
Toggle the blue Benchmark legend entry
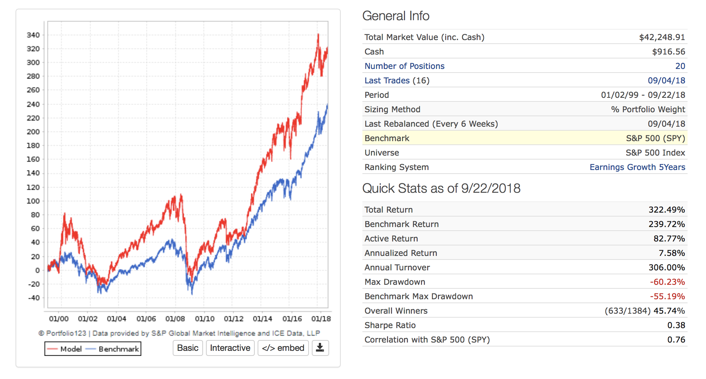(113, 349)
